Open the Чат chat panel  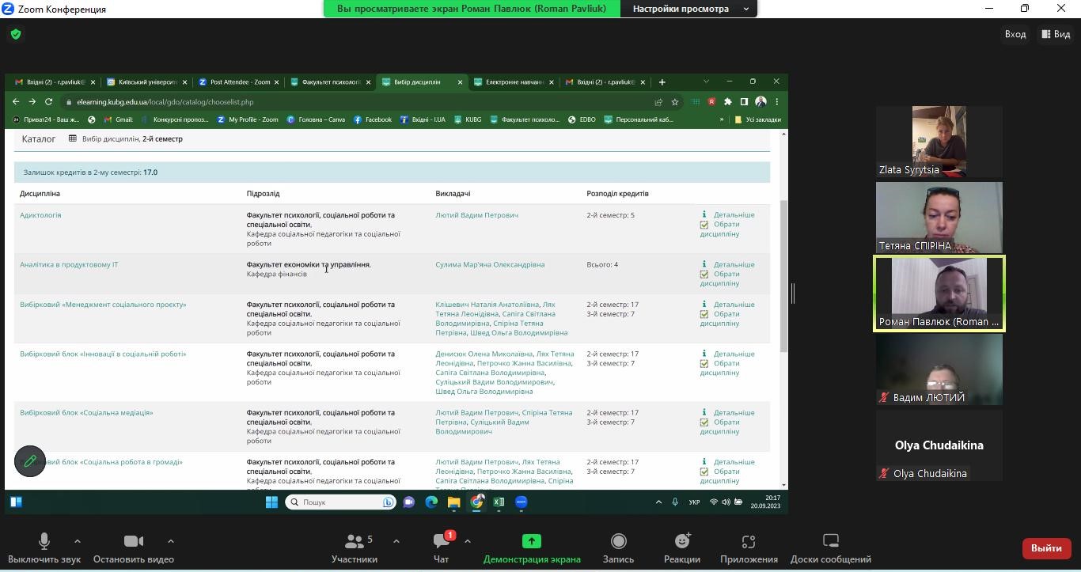point(441,548)
